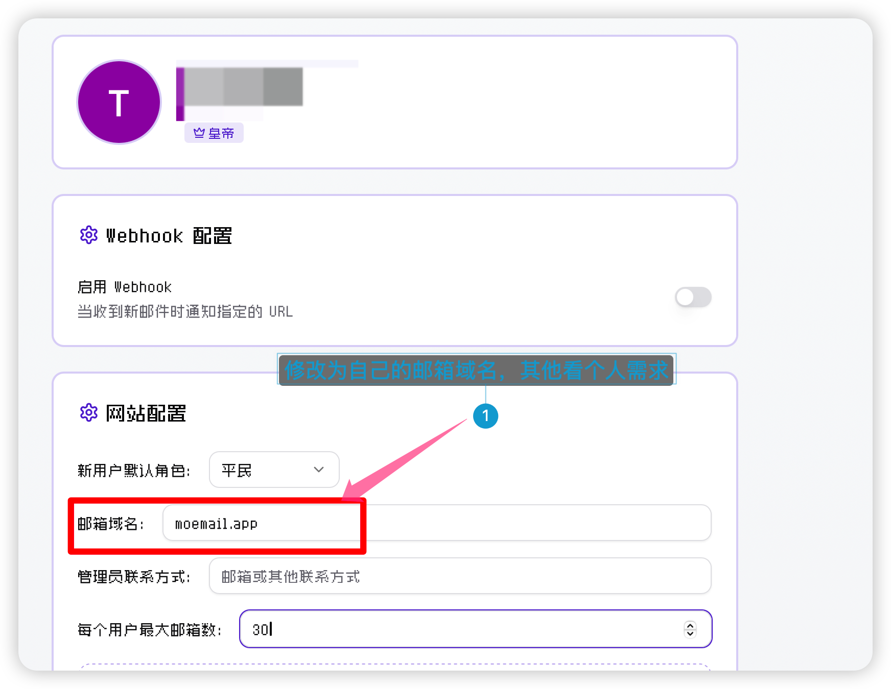Click the chevron arrow in the 平民 selector

319,470
